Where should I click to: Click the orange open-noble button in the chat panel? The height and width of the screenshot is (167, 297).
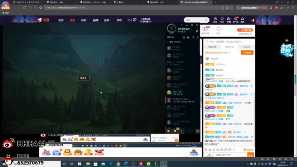[247, 52]
